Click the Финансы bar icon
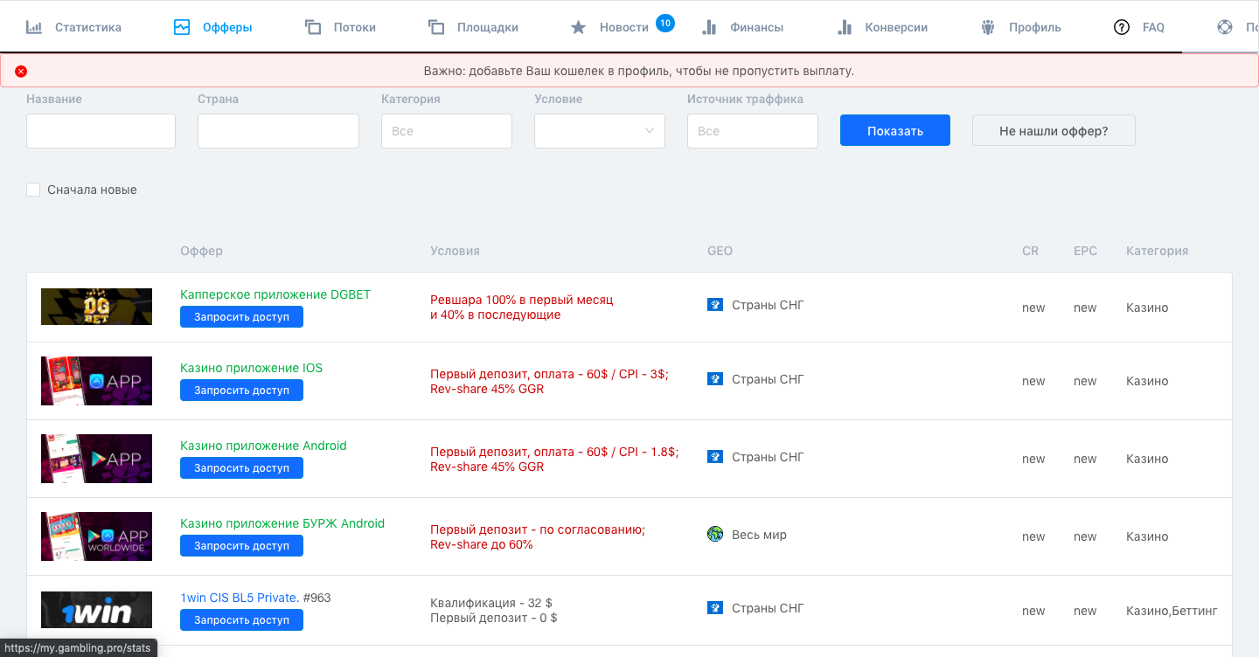This screenshot has width=1259, height=657. click(x=710, y=27)
